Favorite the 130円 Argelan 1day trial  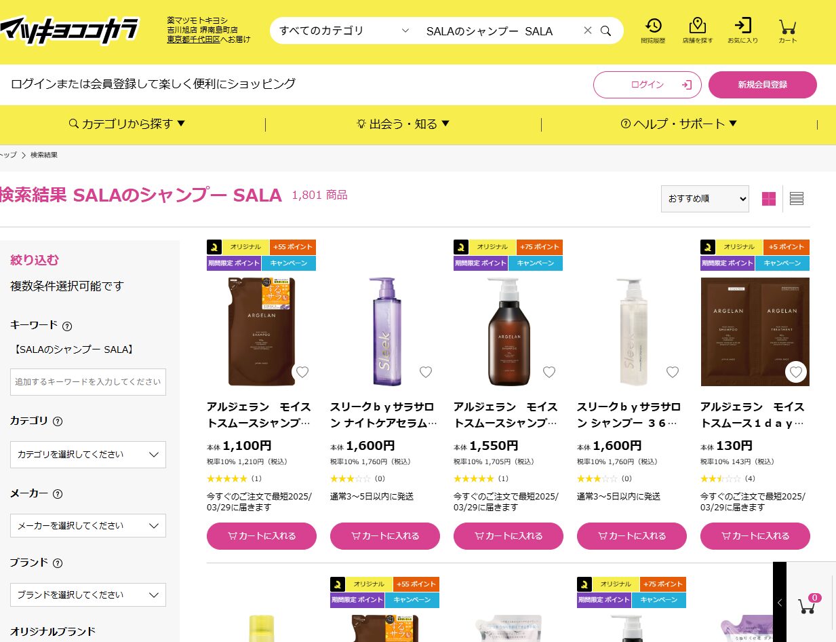tap(796, 372)
